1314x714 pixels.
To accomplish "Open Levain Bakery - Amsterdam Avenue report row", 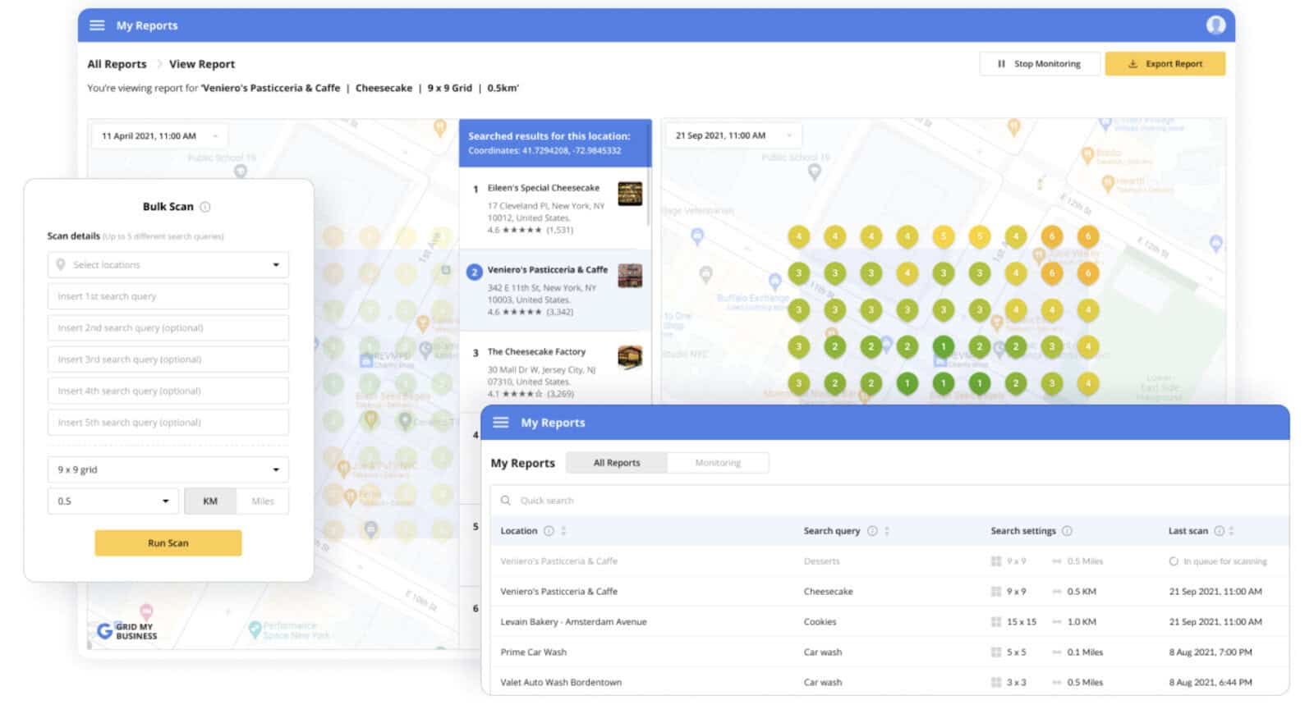I will point(889,622).
